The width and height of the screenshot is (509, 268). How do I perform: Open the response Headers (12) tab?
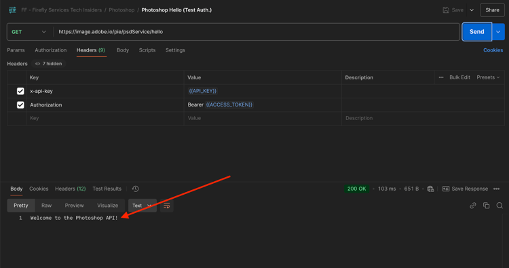[71, 189]
